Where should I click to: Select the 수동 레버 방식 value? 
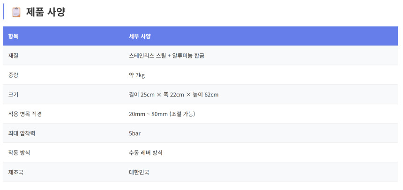point(146,153)
